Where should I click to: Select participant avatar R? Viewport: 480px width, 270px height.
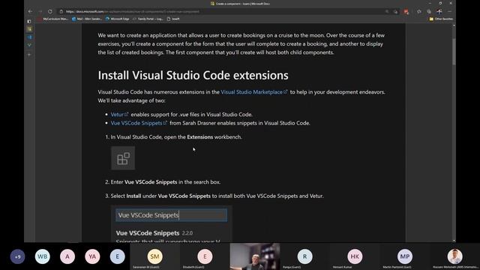(305, 256)
